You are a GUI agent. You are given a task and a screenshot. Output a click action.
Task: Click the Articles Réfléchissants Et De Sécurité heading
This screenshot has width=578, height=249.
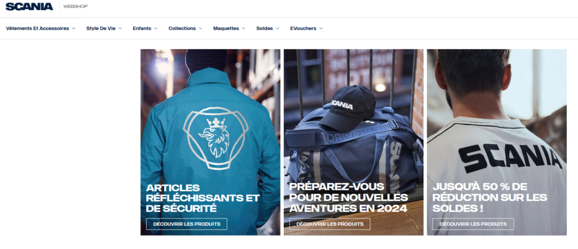[203, 198]
